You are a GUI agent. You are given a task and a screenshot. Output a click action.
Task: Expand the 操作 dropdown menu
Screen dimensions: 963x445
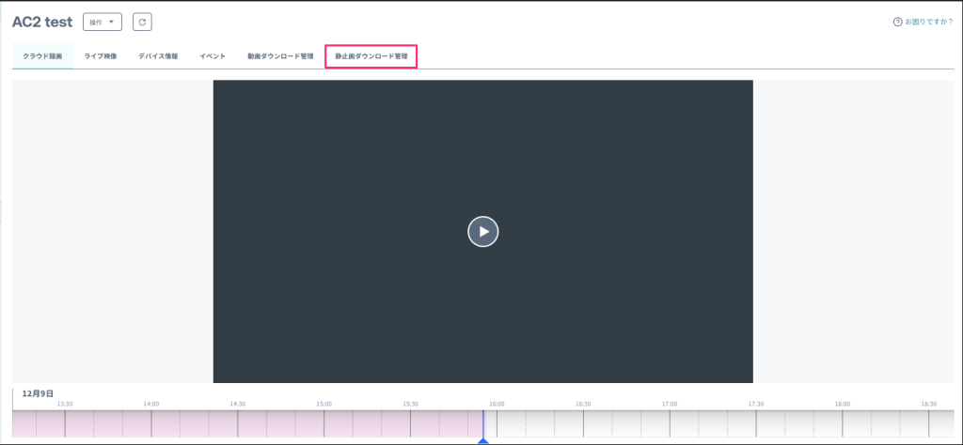point(103,22)
